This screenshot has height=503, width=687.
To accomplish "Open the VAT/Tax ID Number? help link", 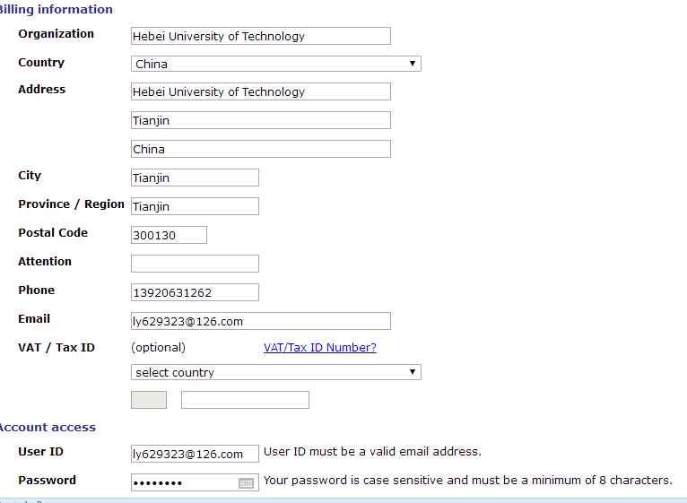I will [x=319, y=348].
